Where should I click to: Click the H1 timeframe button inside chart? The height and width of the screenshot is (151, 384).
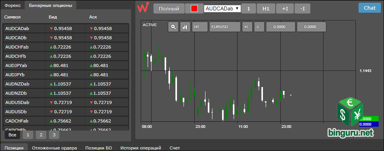click(200, 27)
